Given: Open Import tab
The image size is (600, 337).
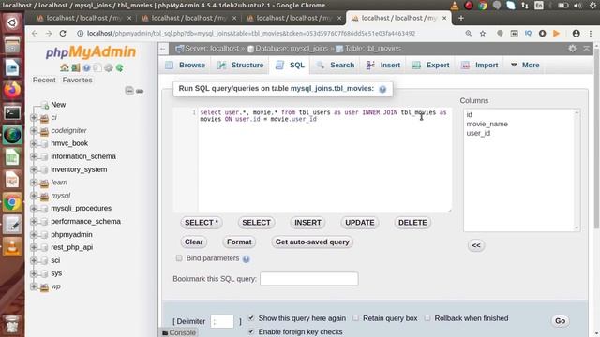Looking at the screenshot, I should click(x=480, y=65).
